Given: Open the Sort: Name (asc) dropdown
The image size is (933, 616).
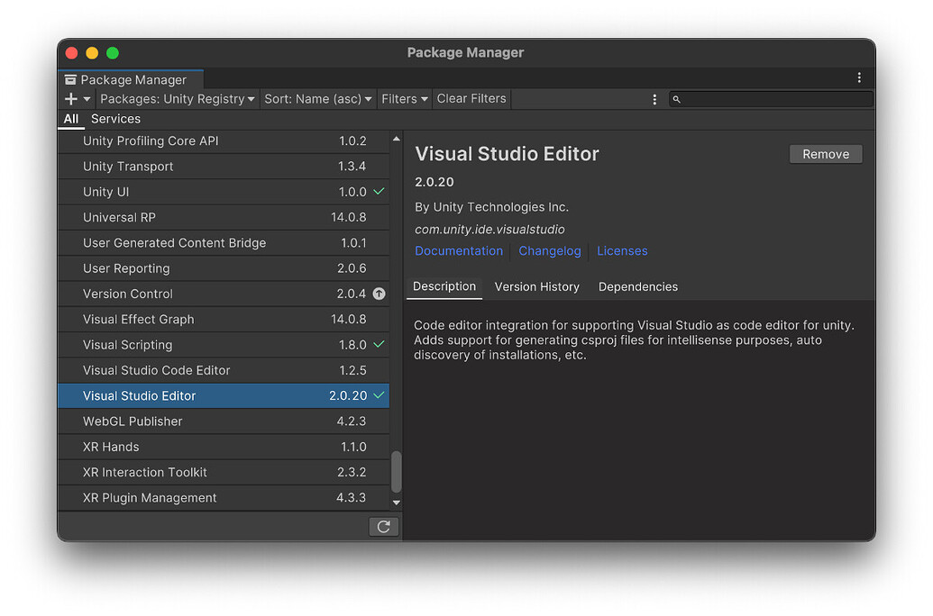Looking at the screenshot, I should coord(318,99).
